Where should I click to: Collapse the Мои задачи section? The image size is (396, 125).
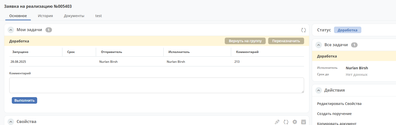[x=11, y=30]
